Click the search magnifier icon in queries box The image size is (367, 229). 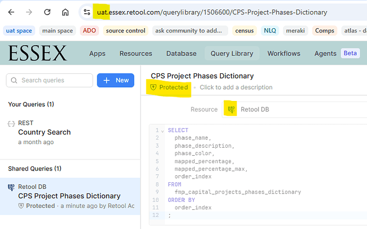click(x=14, y=80)
